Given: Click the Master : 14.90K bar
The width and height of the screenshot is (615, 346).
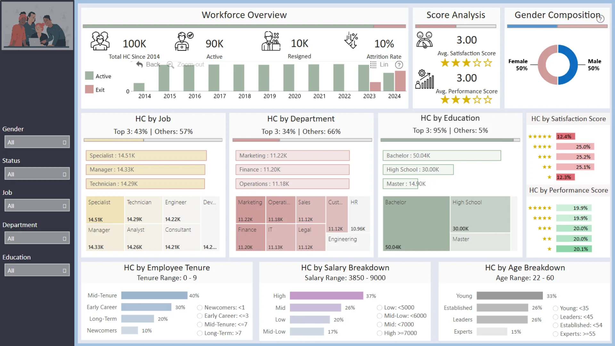Looking at the screenshot, I should coord(400,184).
